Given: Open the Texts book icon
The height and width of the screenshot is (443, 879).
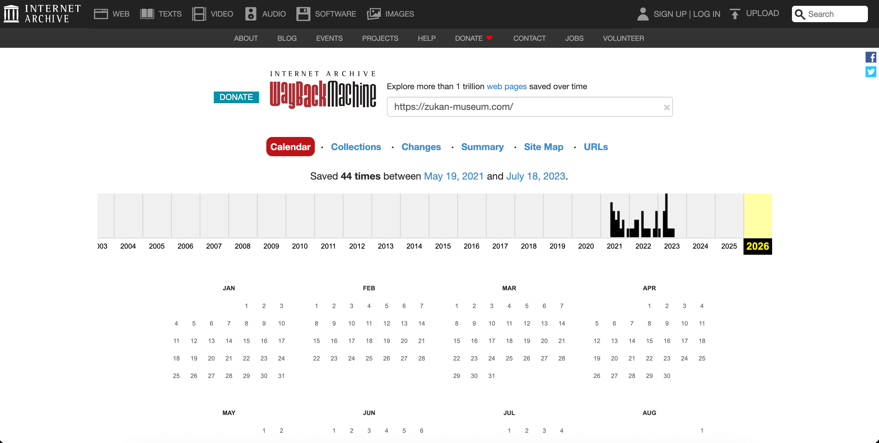Looking at the screenshot, I should point(147,14).
